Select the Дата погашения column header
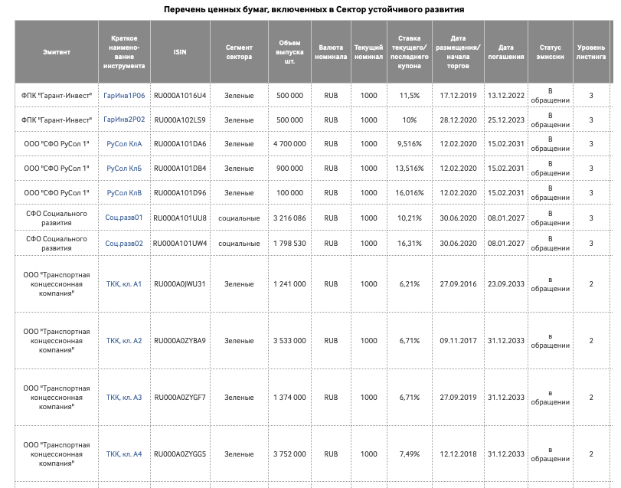 click(x=505, y=52)
